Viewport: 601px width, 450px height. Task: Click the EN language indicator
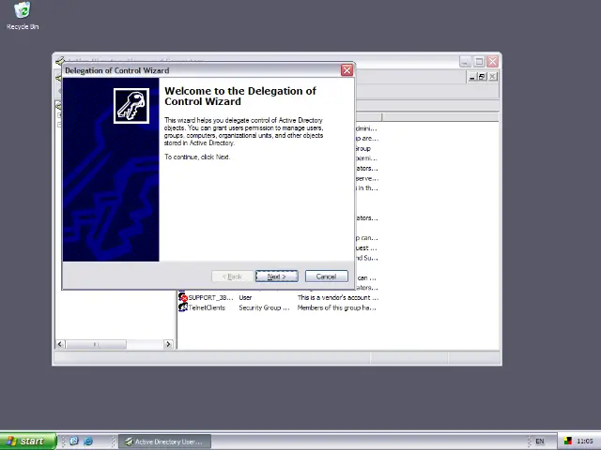click(540, 442)
